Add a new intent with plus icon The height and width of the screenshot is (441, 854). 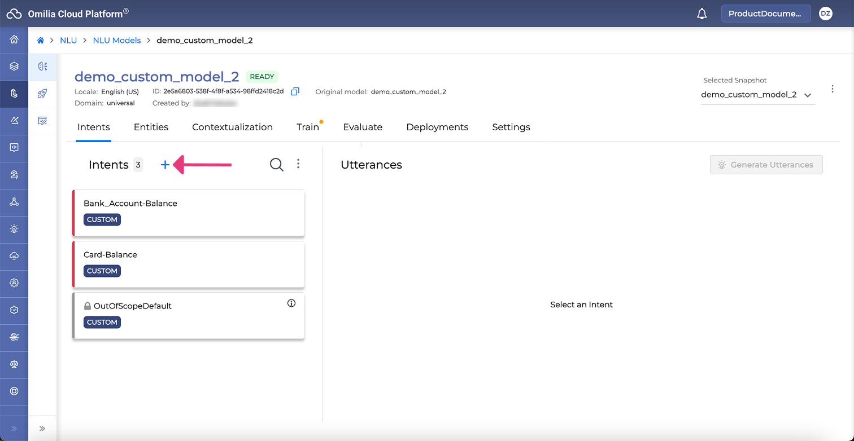165,165
